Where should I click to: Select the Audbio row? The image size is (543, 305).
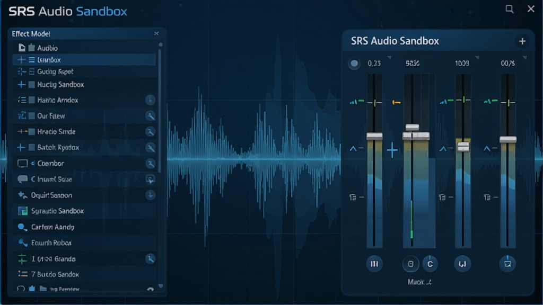pos(84,48)
